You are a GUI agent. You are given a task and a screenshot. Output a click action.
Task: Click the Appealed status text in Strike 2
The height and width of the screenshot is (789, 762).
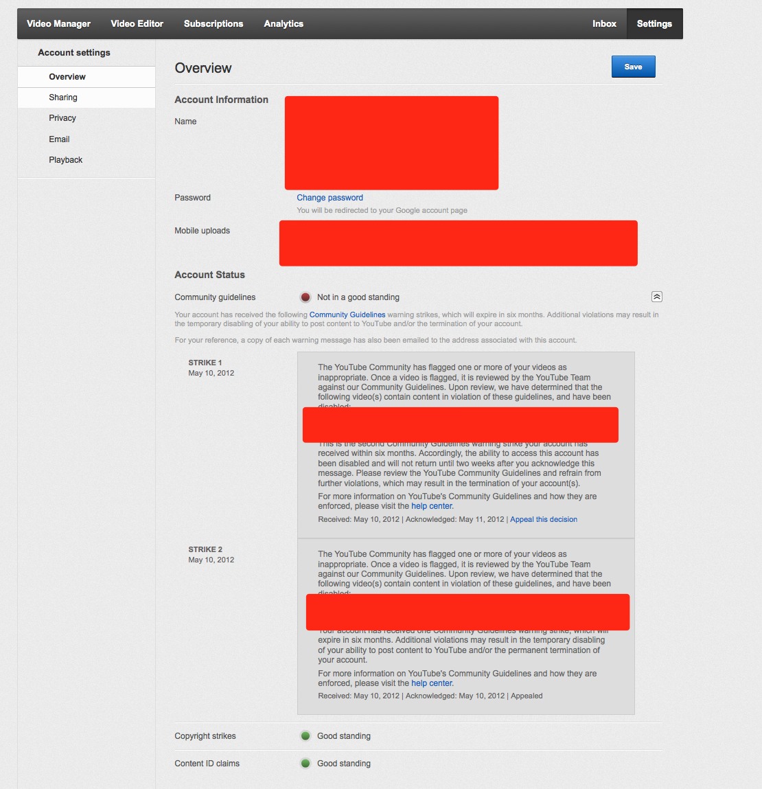tap(527, 696)
